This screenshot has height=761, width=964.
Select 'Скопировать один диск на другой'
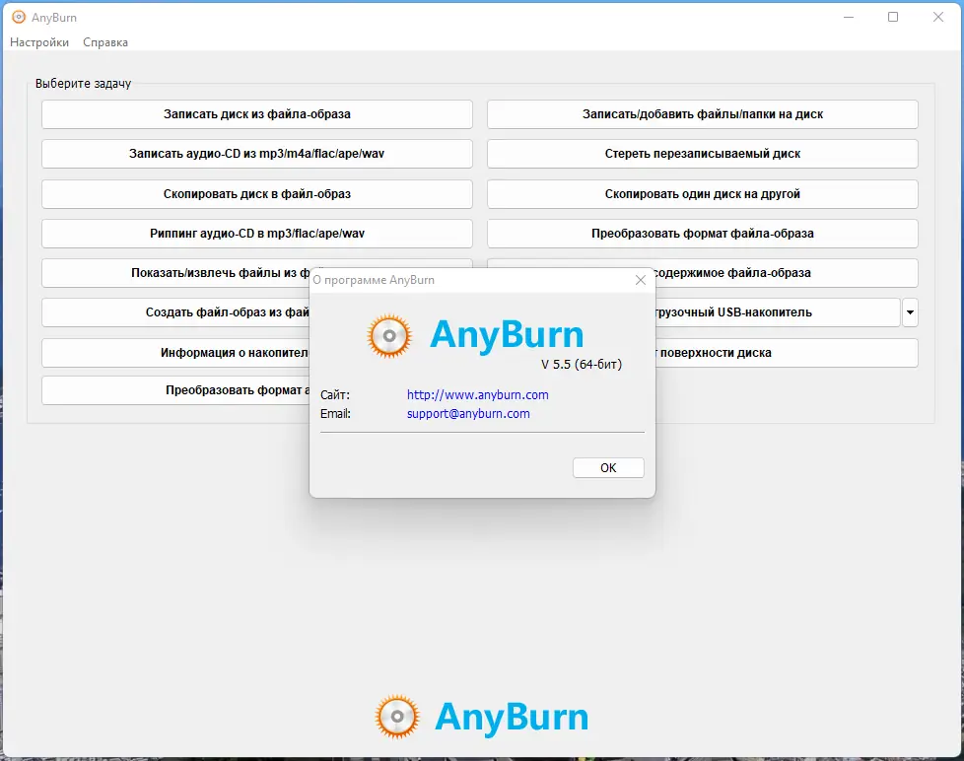pyautogui.click(x=702, y=193)
